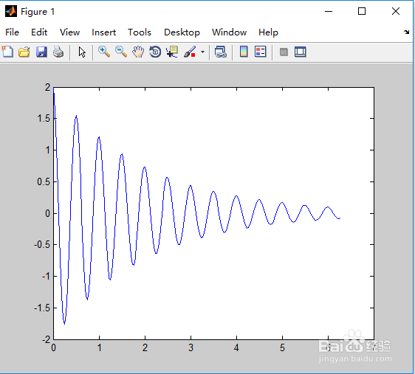This screenshot has height=374, width=415.
Task: Save the figure using the floppy icon
Action: pyautogui.click(x=41, y=52)
